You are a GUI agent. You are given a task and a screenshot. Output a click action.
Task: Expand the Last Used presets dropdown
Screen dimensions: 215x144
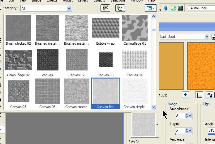207,37
